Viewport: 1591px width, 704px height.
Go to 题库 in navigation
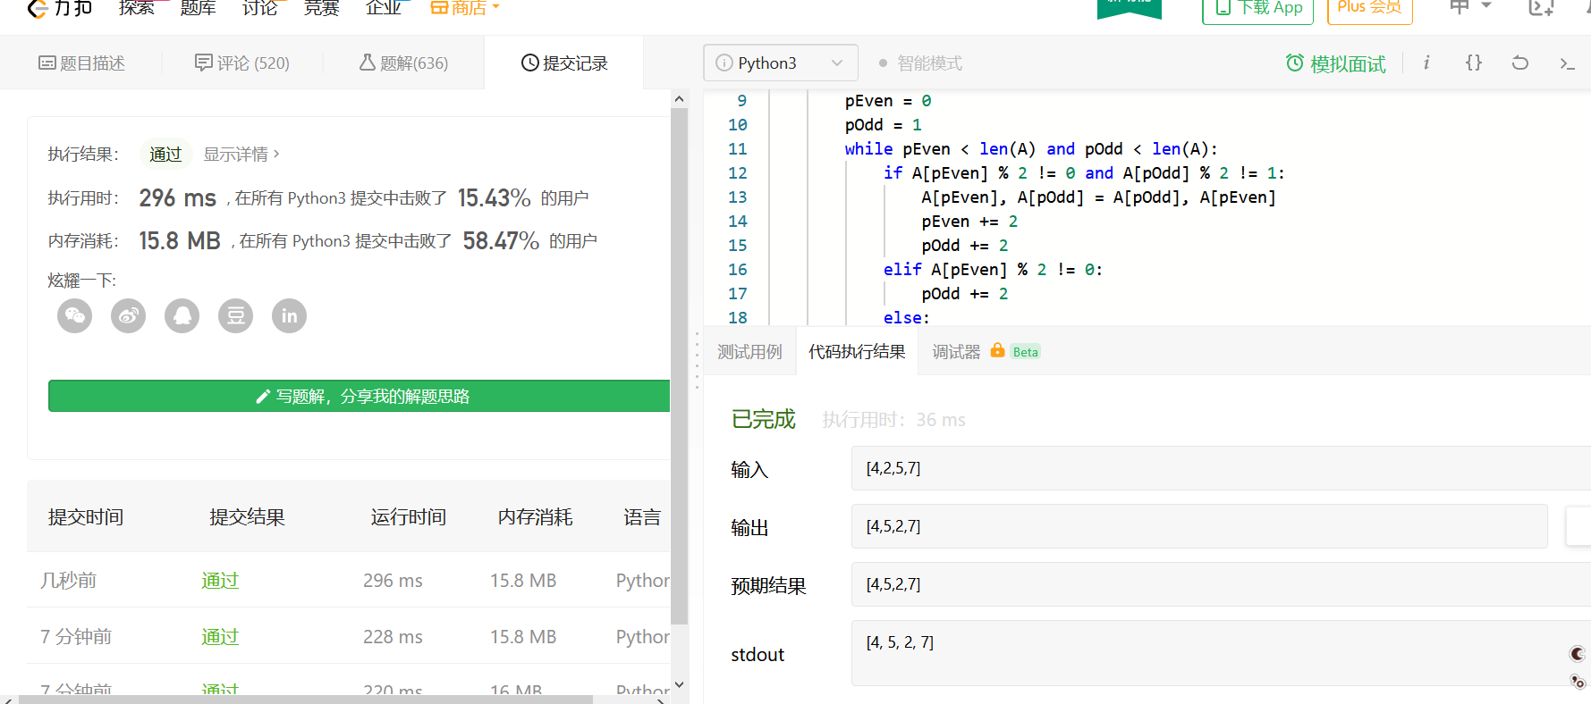pyautogui.click(x=198, y=8)
